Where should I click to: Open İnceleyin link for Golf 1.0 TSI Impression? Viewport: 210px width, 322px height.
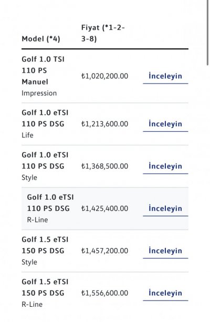coord(165,76)
